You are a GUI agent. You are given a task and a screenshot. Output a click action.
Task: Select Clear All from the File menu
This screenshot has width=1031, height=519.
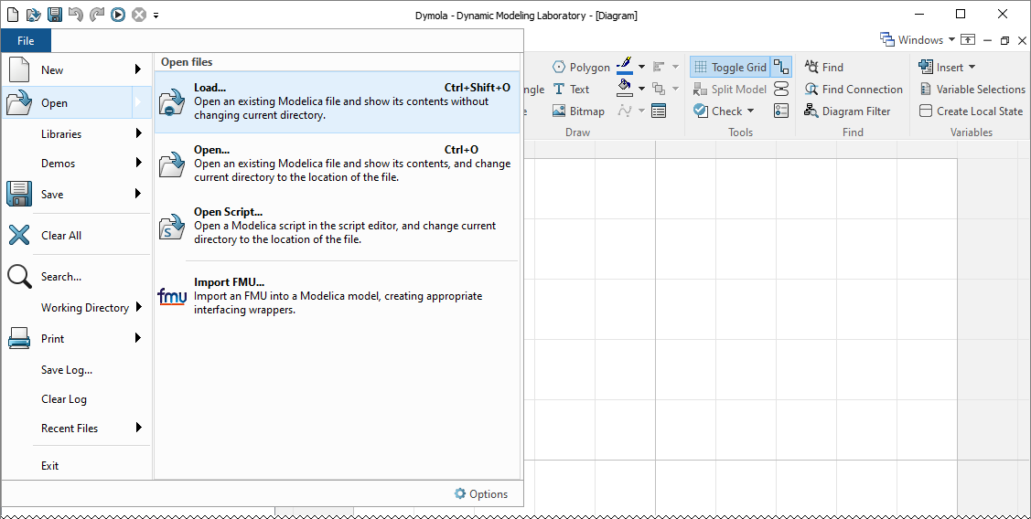(61, 236)
